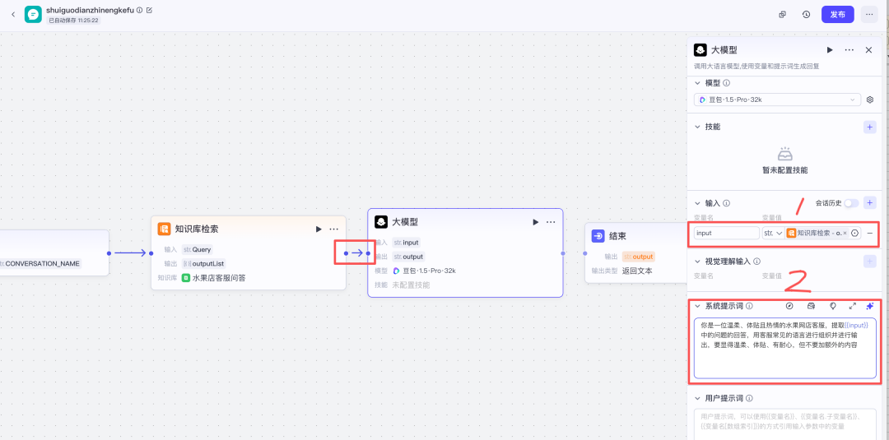Show info tooltip beside 系统提示词
Viewport: 889px width, 440px height.
click(x=750, y=306)
